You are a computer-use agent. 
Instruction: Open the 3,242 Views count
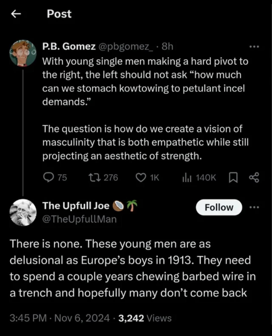(x=145, y=318)
